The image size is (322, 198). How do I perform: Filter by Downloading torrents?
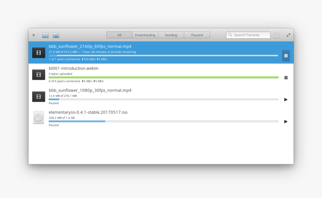click(x=145, y=35)
